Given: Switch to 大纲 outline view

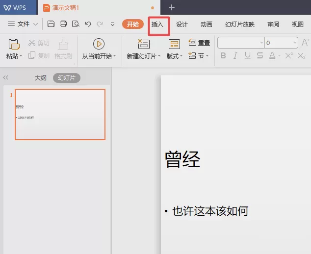Looking at the screenshot, I should point(40,78).
